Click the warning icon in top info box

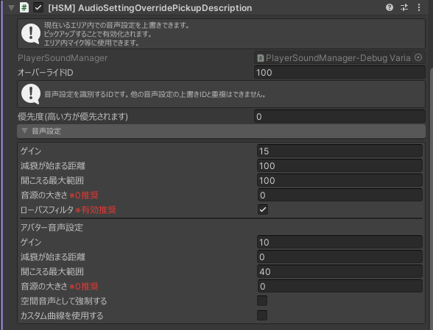click(x=31, y=34)
